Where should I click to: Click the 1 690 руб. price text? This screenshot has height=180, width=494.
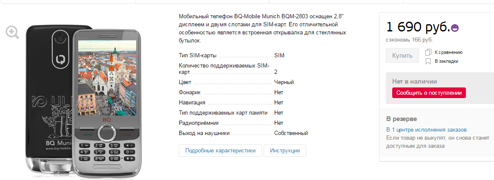[418, 27]
